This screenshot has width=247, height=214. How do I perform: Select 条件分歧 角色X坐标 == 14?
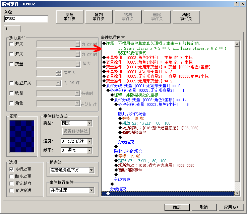[168, 100]
